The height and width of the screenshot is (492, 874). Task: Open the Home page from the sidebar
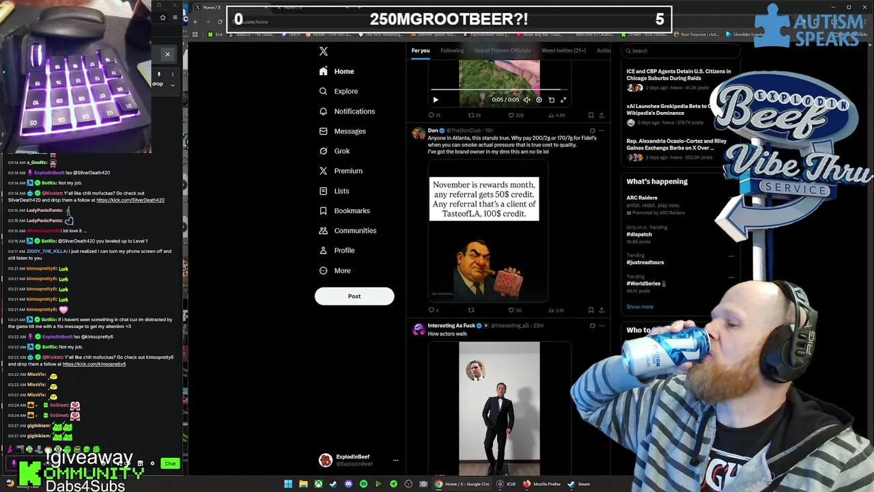point(337,71)
